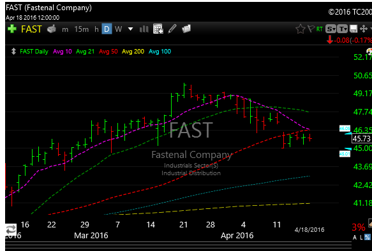Click the refresh arrows icon at bottom-left

(11, 229)
